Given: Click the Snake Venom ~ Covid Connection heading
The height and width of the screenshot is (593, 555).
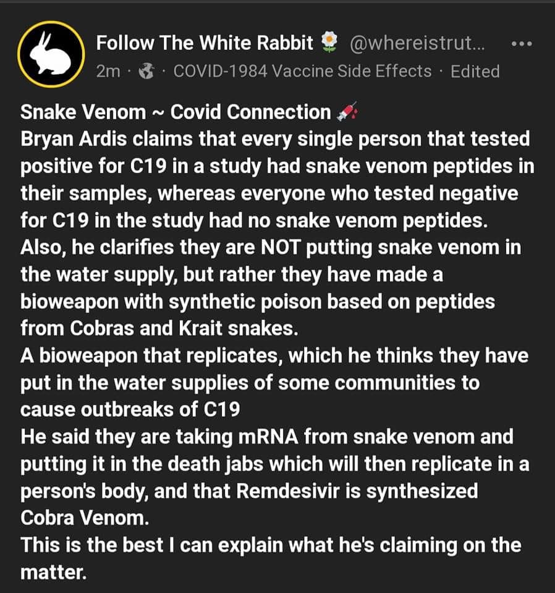Looking at the screenshot, I should [176, 112].
